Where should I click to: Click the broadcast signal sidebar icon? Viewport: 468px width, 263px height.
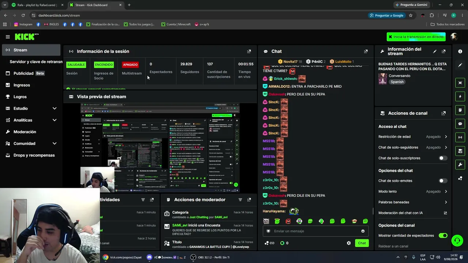click(x=460, y=137)
